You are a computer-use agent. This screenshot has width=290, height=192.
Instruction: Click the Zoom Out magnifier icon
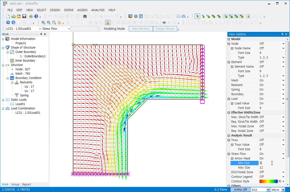(49, 23)
